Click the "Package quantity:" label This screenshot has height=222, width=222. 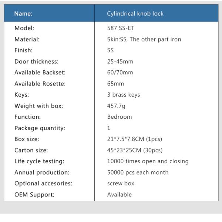40,128
